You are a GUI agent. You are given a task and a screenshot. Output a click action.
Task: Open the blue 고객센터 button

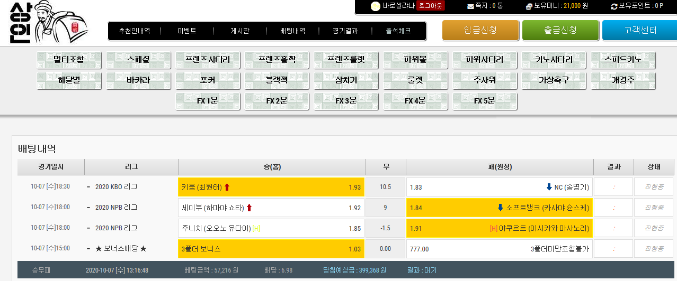[639, 30]
